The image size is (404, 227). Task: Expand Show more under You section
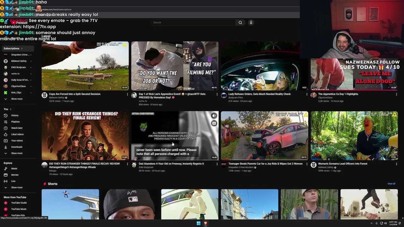17,153
